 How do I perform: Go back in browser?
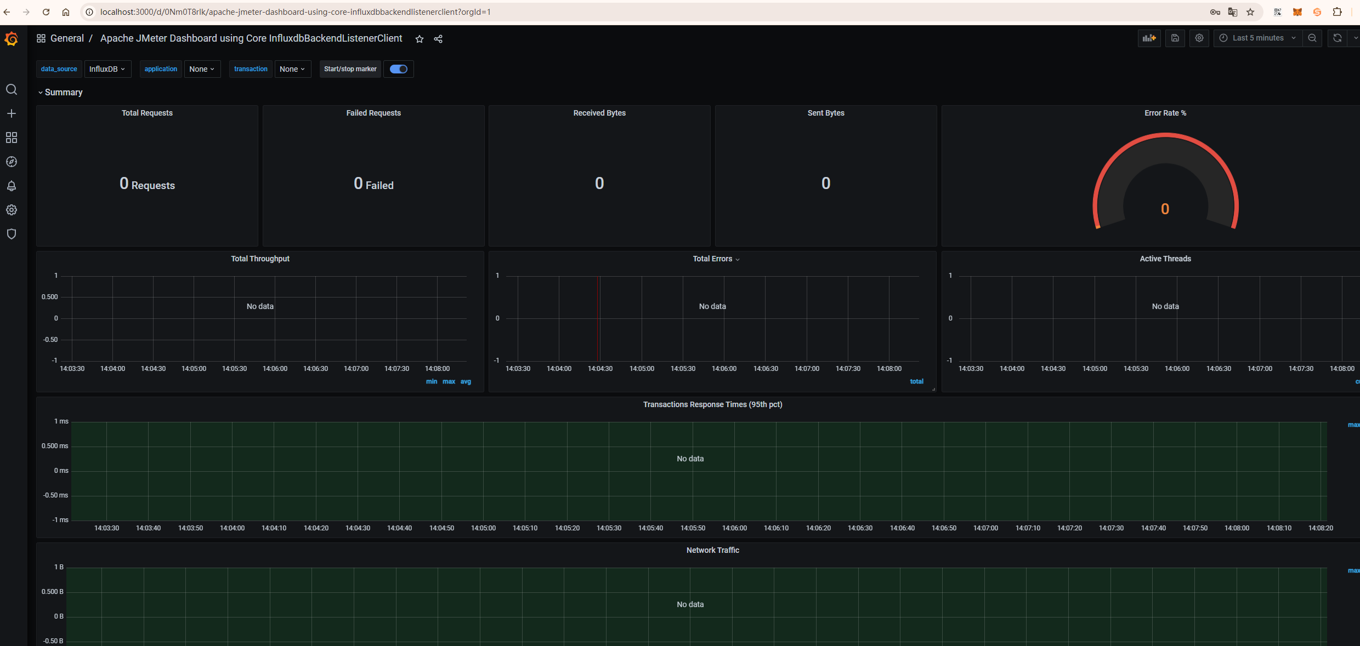(x=7, y=12)
